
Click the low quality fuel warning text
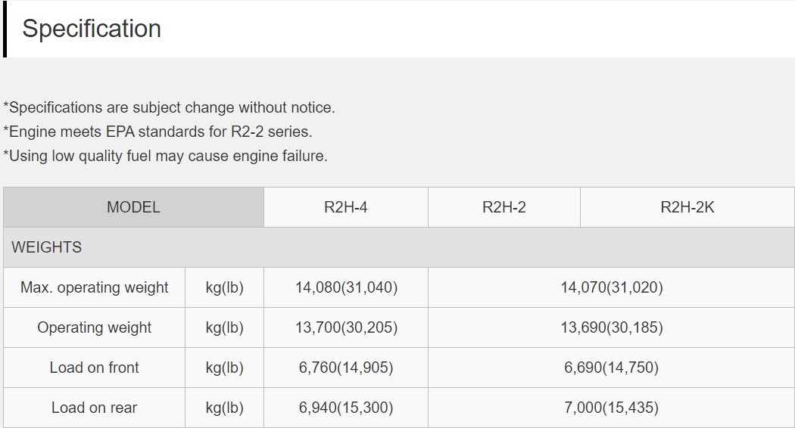coord(165,156)
